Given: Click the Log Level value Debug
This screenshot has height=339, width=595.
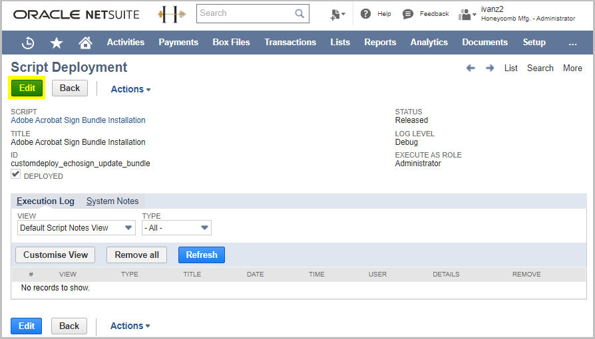Looking at the screenshot, I should pyautogui.click(x=407, y=142).
